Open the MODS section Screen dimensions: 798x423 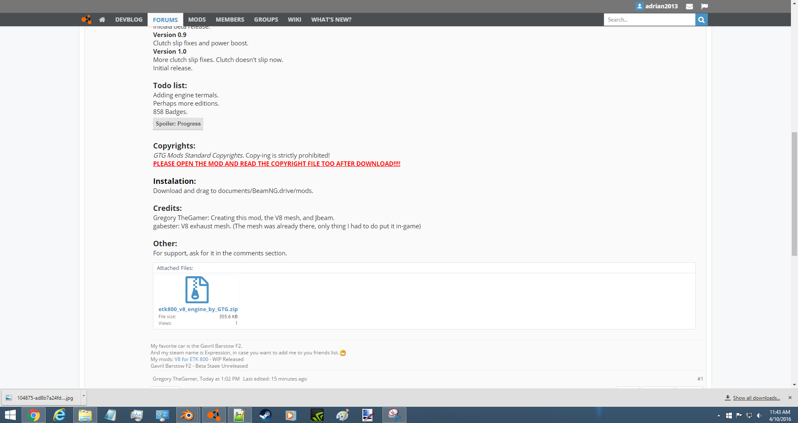(x=197, y=20)
